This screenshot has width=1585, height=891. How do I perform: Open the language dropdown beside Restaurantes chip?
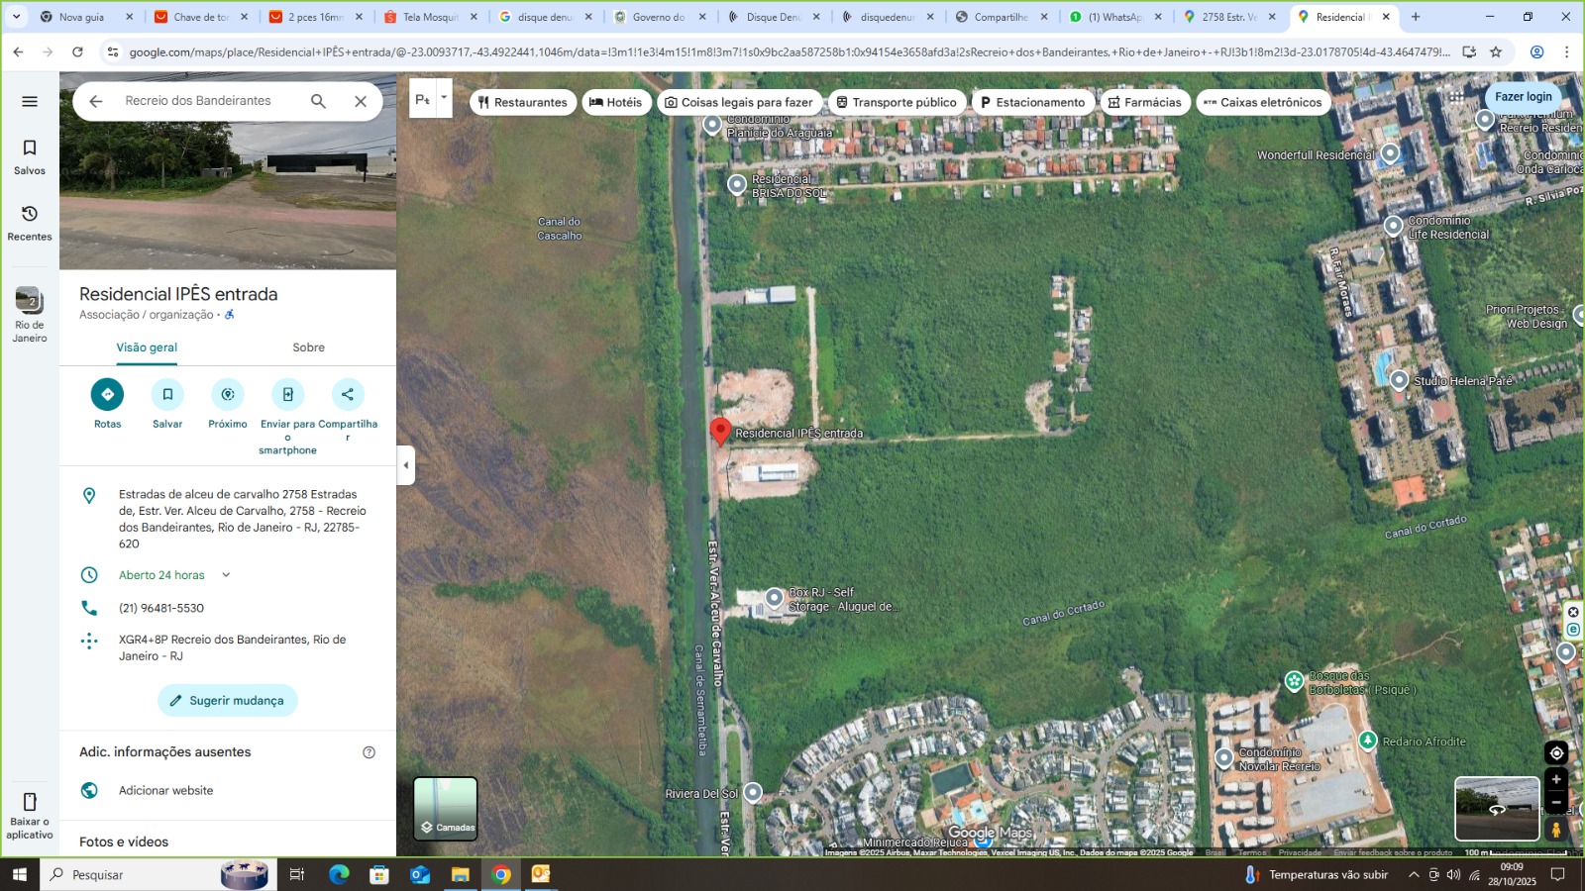[x=444, y=98]
